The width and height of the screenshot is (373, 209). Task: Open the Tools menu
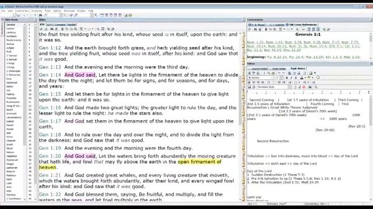click(x=48, y=11)
